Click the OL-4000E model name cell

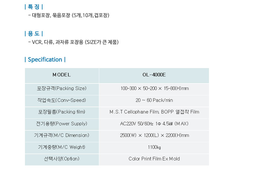tap(154, 75)
